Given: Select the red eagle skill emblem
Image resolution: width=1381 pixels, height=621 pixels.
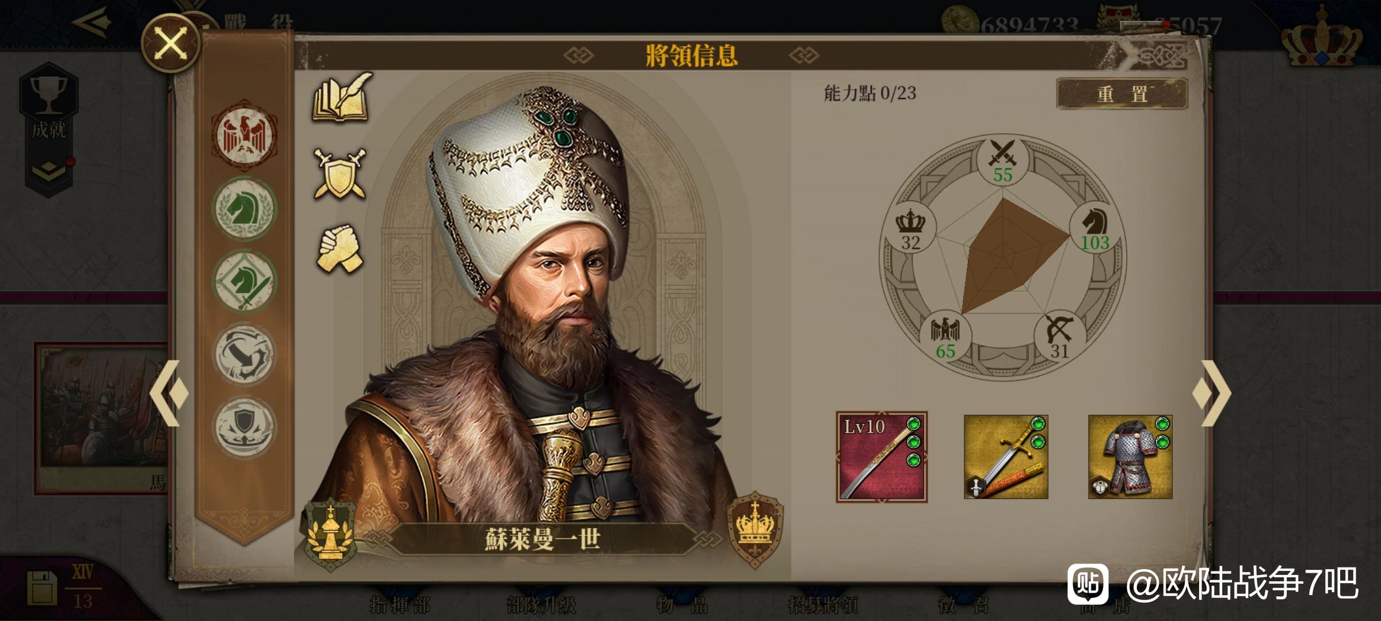Looking at the screenshot, I should [244, 135].
